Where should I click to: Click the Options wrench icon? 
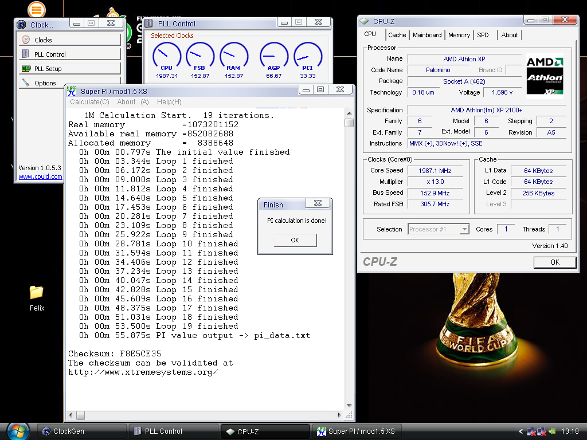(26, 82)
